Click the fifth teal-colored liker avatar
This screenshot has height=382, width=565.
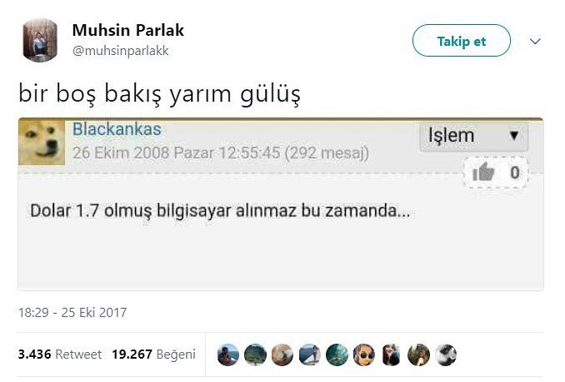337,355
